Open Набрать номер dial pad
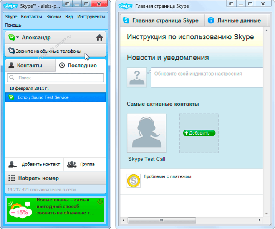Image resolution: width=275 pixels, height=229 pixels. pos(56,178)
